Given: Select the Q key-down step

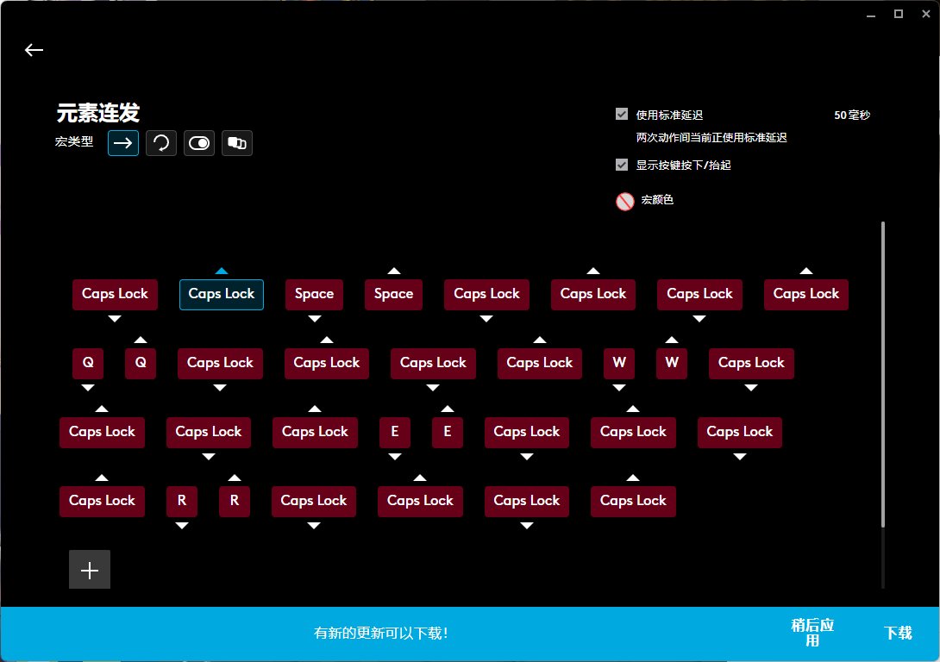Looking at the screenshot, I should click(x=87, y=363).
